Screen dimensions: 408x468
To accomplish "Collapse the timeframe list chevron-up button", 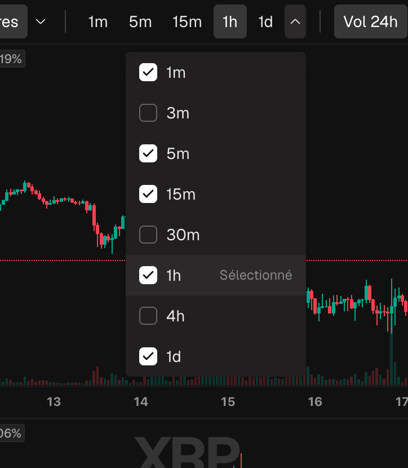I will [x=295, y=21].
